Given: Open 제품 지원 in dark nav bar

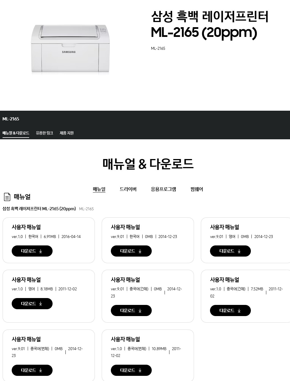Looking at the screenshot, I should pyautogui.click(x=67, y=133).
